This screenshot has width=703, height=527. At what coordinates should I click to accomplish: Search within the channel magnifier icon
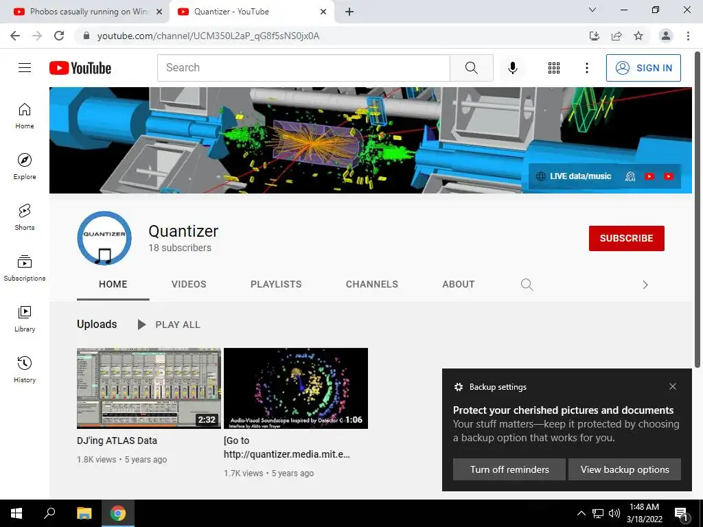[x=527, y=285]
